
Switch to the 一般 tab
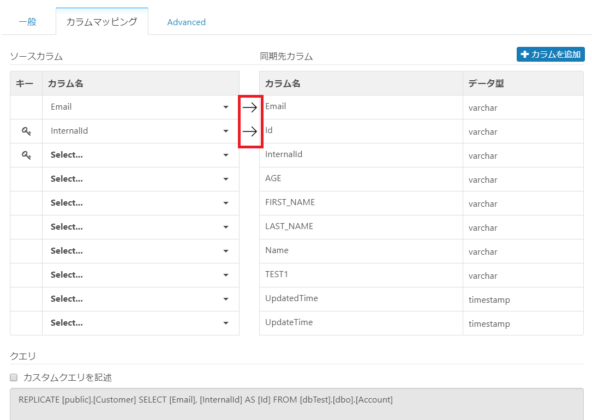coord(28,22)
